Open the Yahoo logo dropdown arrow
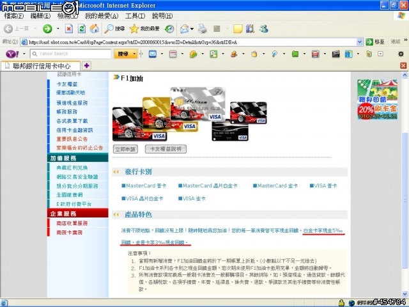The image size is (409, 307). pos(24,54)
